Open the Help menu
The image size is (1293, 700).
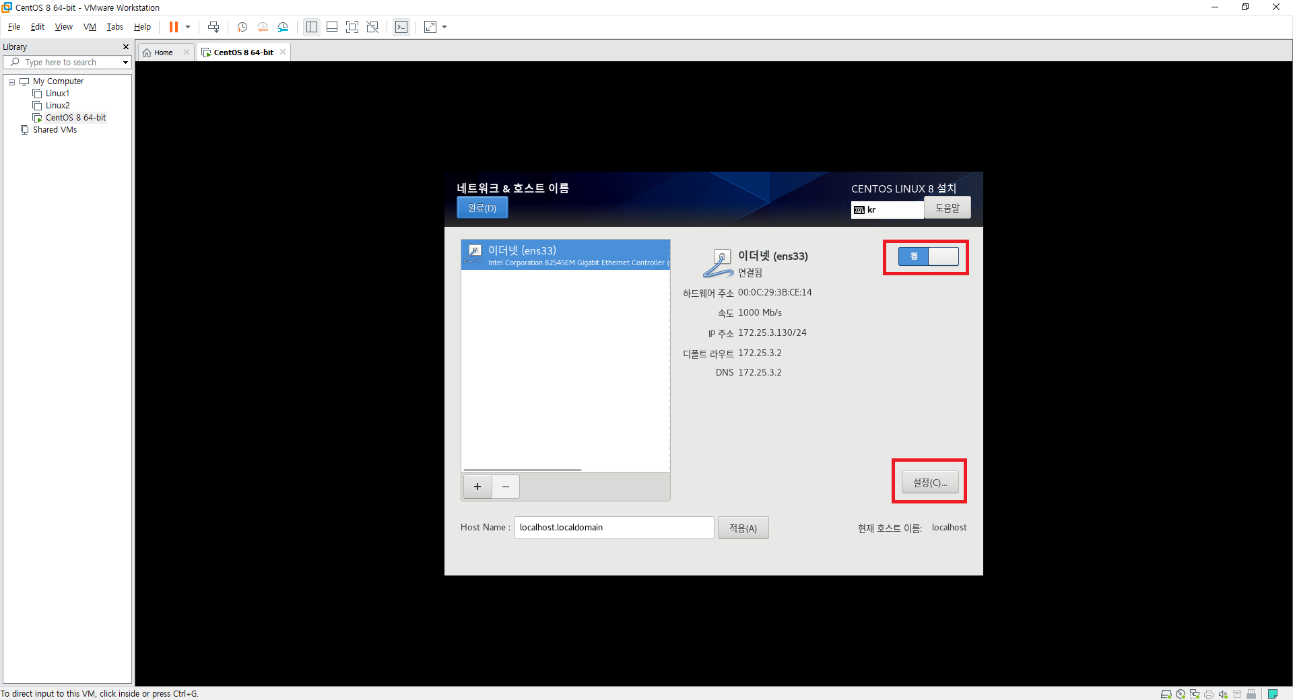142,27
